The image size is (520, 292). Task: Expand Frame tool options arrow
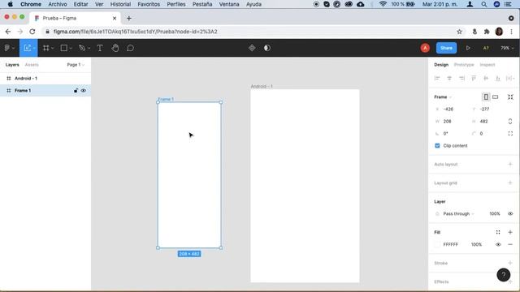click(x=52, y=49)
